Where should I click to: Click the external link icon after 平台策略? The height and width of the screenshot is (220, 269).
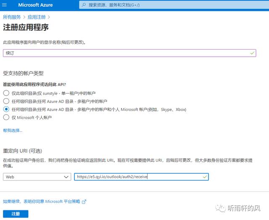click(x=84, y=202)
